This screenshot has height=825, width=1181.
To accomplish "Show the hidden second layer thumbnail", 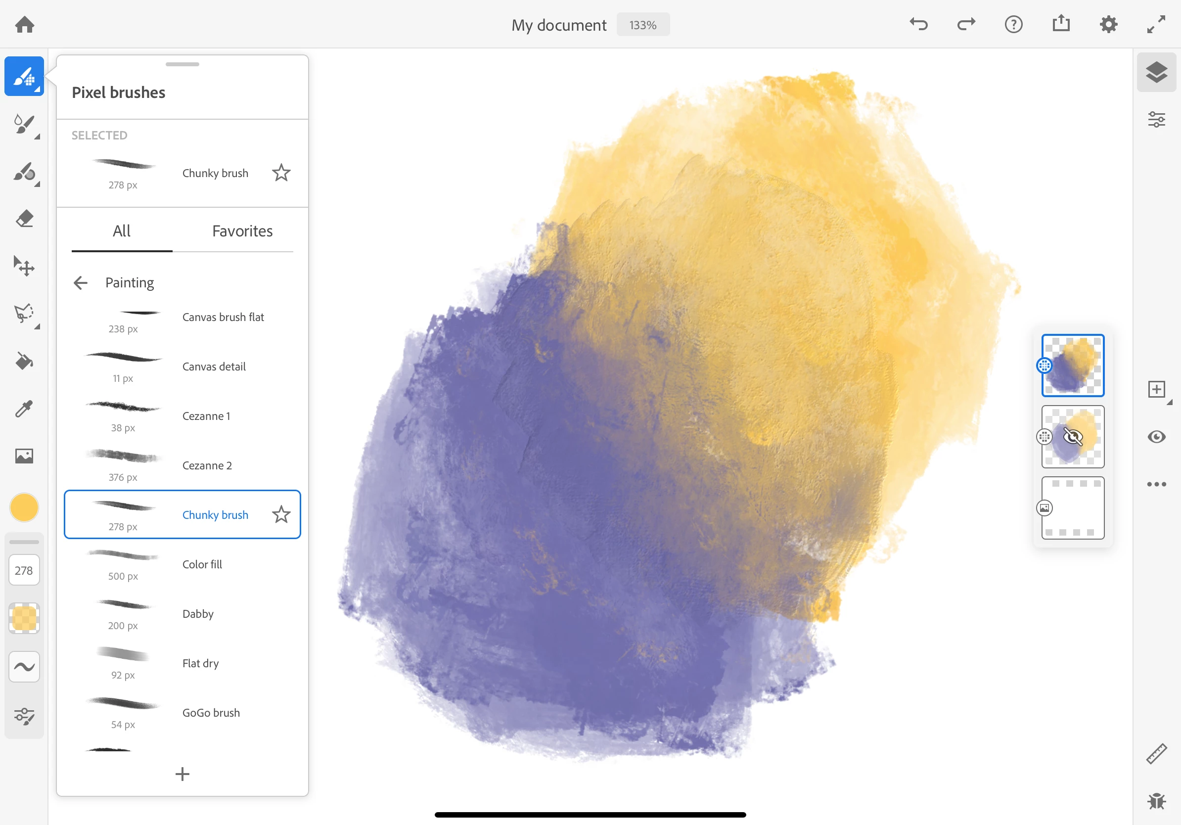I will (x=1073, y=437).
